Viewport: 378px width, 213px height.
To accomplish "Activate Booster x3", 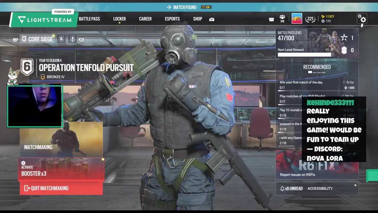I will point(61,170).
